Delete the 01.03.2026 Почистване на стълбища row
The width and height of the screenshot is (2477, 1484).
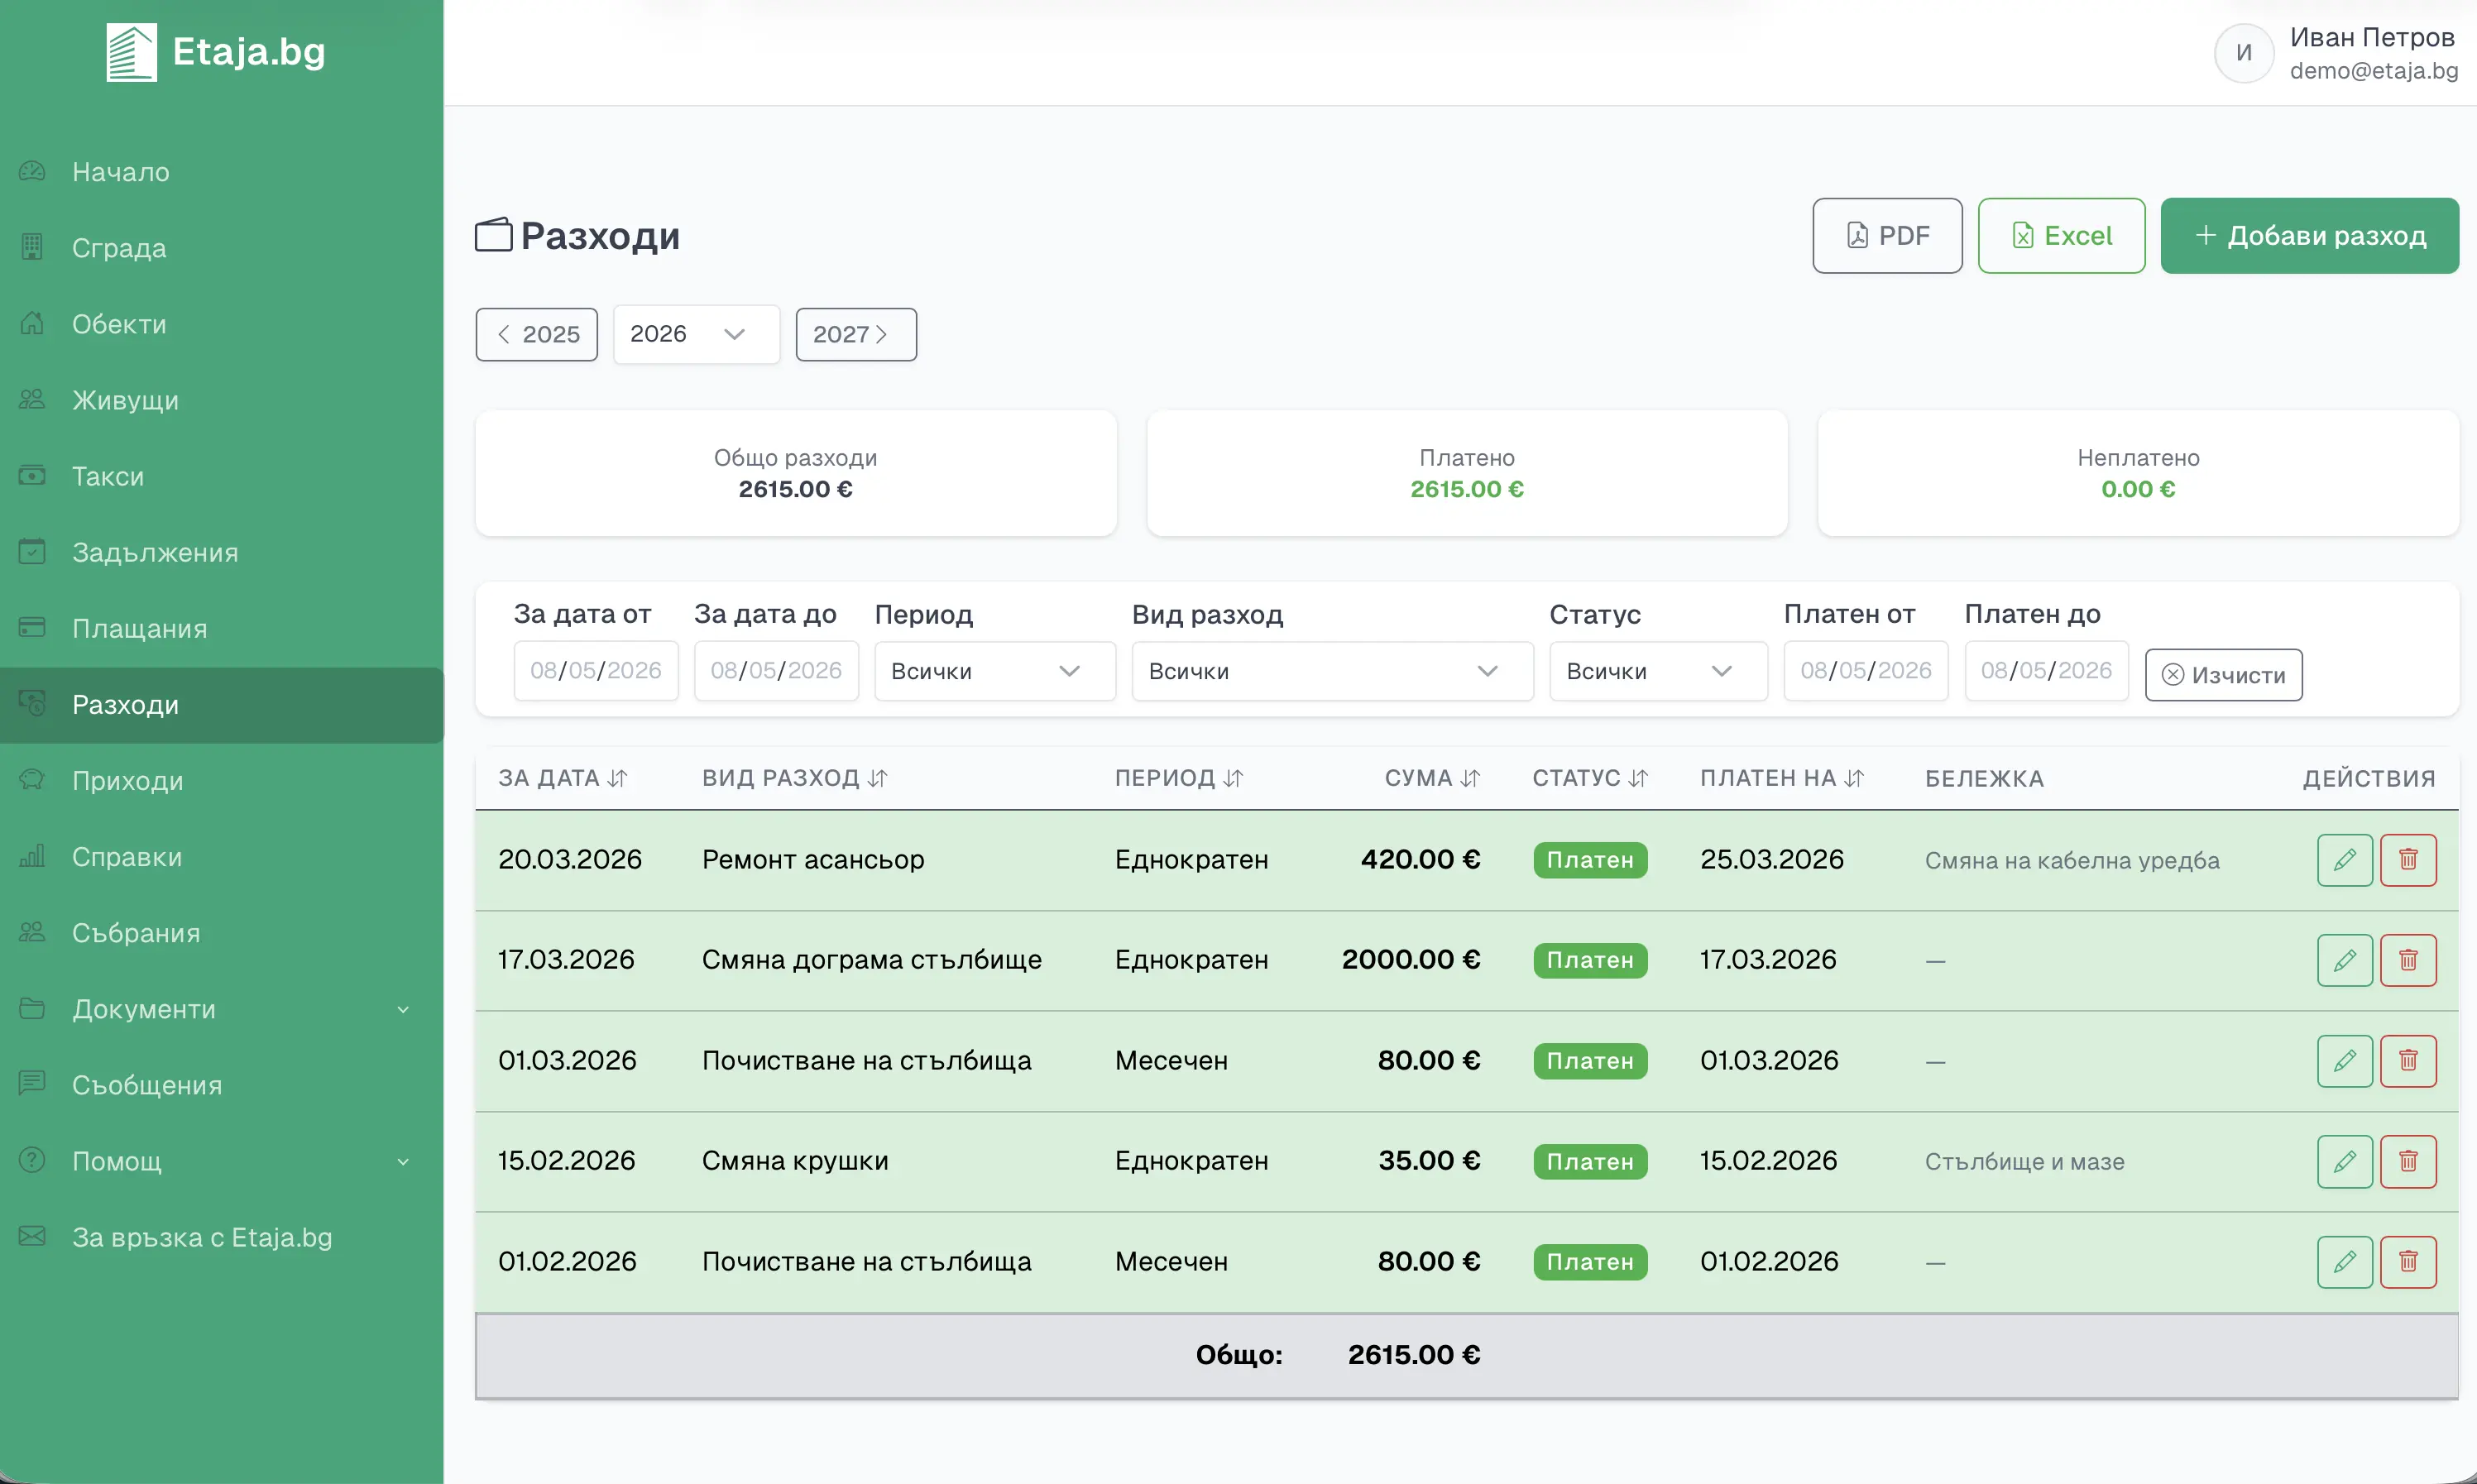2407,1060
